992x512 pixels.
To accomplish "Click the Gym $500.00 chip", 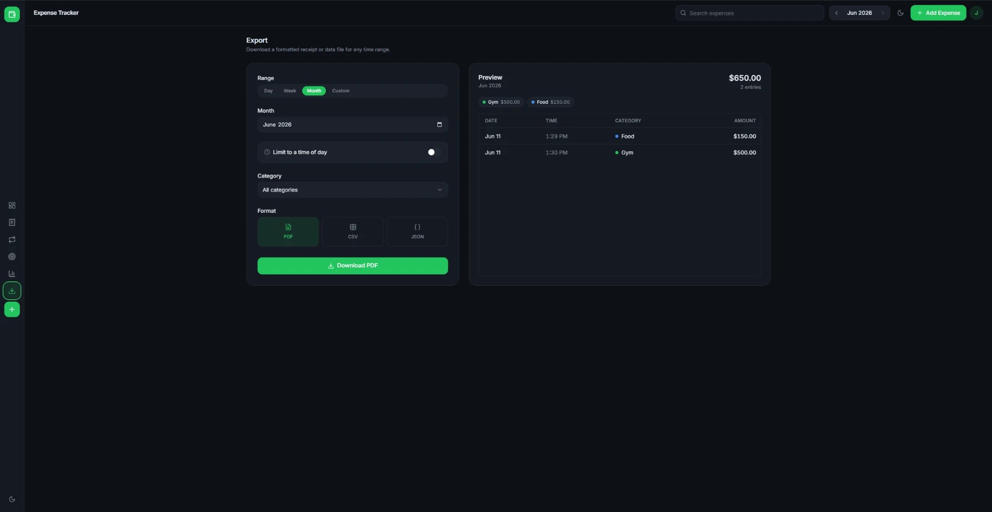I will tap(501, 102).
